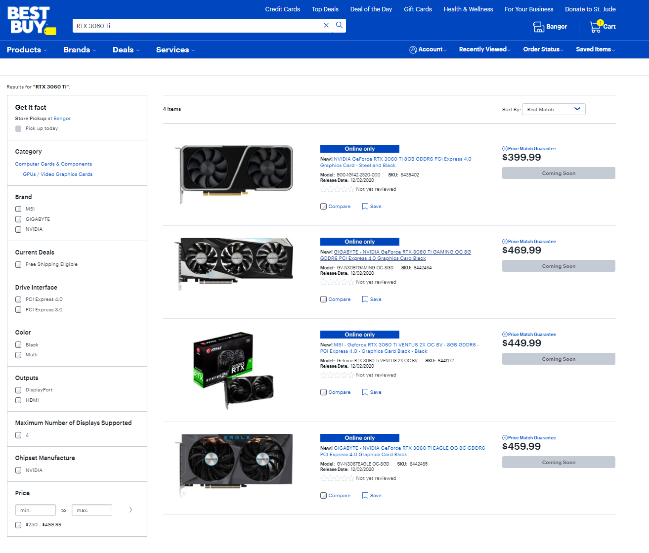Open Deal of the Day

pyautogui.click(x=371, y=9)
